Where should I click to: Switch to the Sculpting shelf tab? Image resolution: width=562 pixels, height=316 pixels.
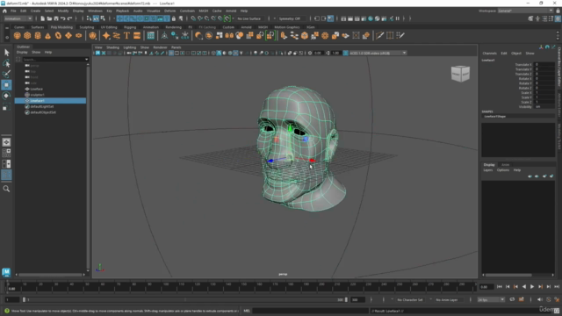(86, 27)
